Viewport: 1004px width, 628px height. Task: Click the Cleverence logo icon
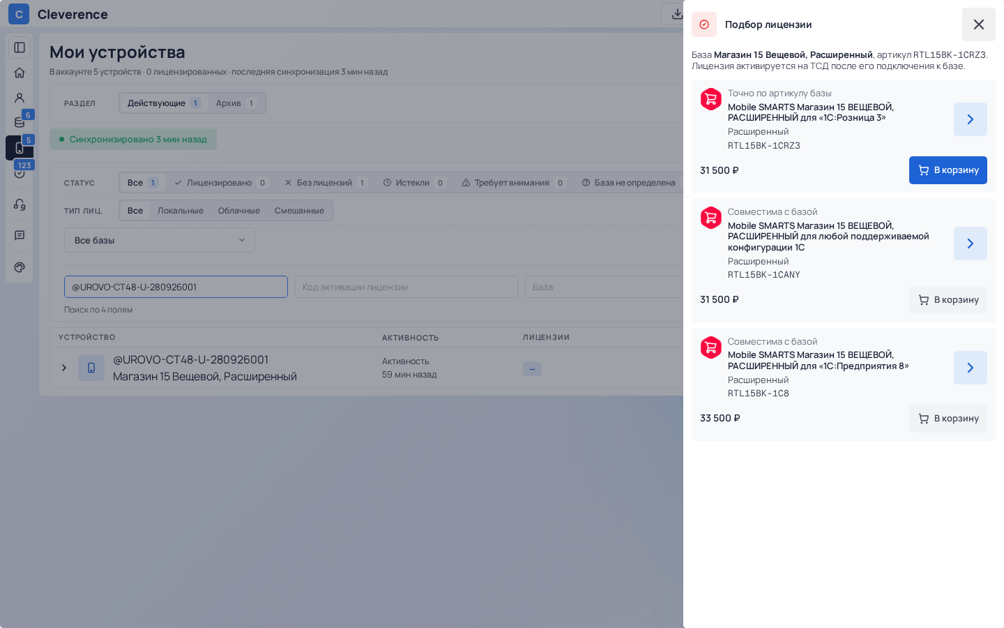pyautogui.click(x=19, y=14)
